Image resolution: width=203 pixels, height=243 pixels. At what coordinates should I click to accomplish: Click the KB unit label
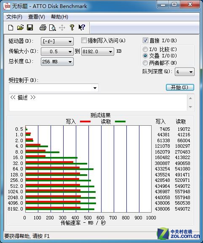point(119,51)
